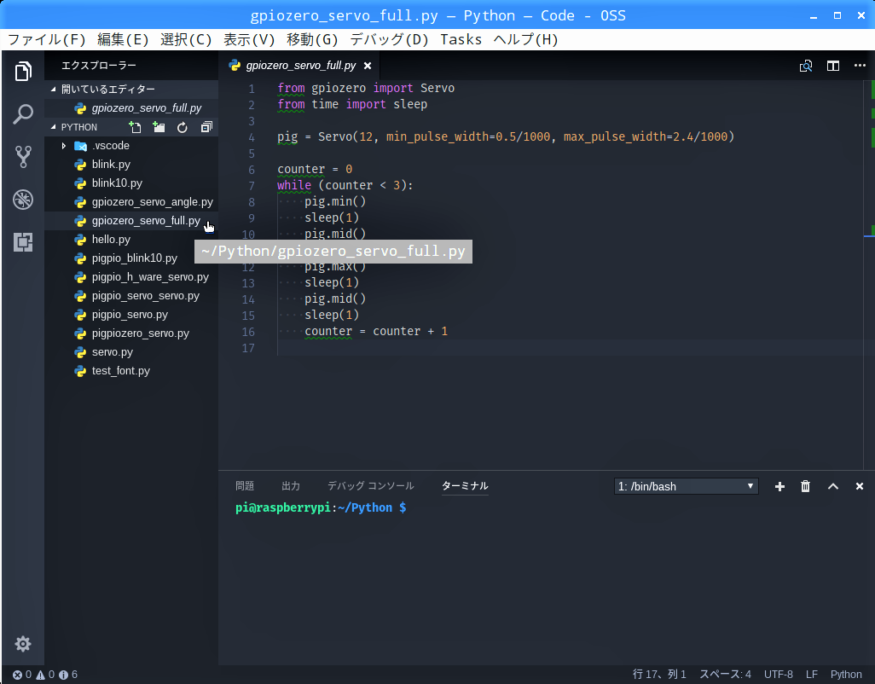Image resolution: width=875 pixels, height=684 pixels.
Task: Kill the terminal with trash icon
Action: 805,486
